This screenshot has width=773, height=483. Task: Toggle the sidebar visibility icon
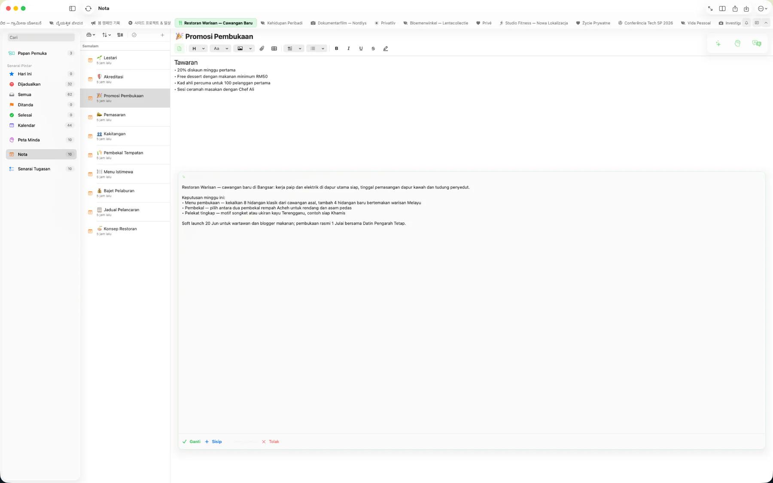point(72,9)
